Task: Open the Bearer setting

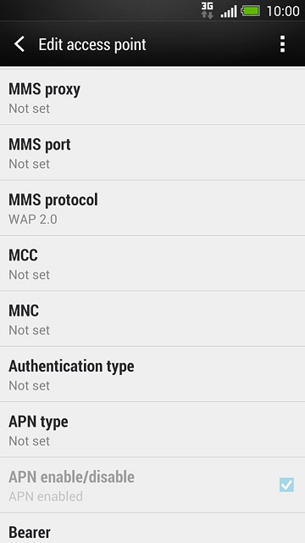Action: coord(152,528)
